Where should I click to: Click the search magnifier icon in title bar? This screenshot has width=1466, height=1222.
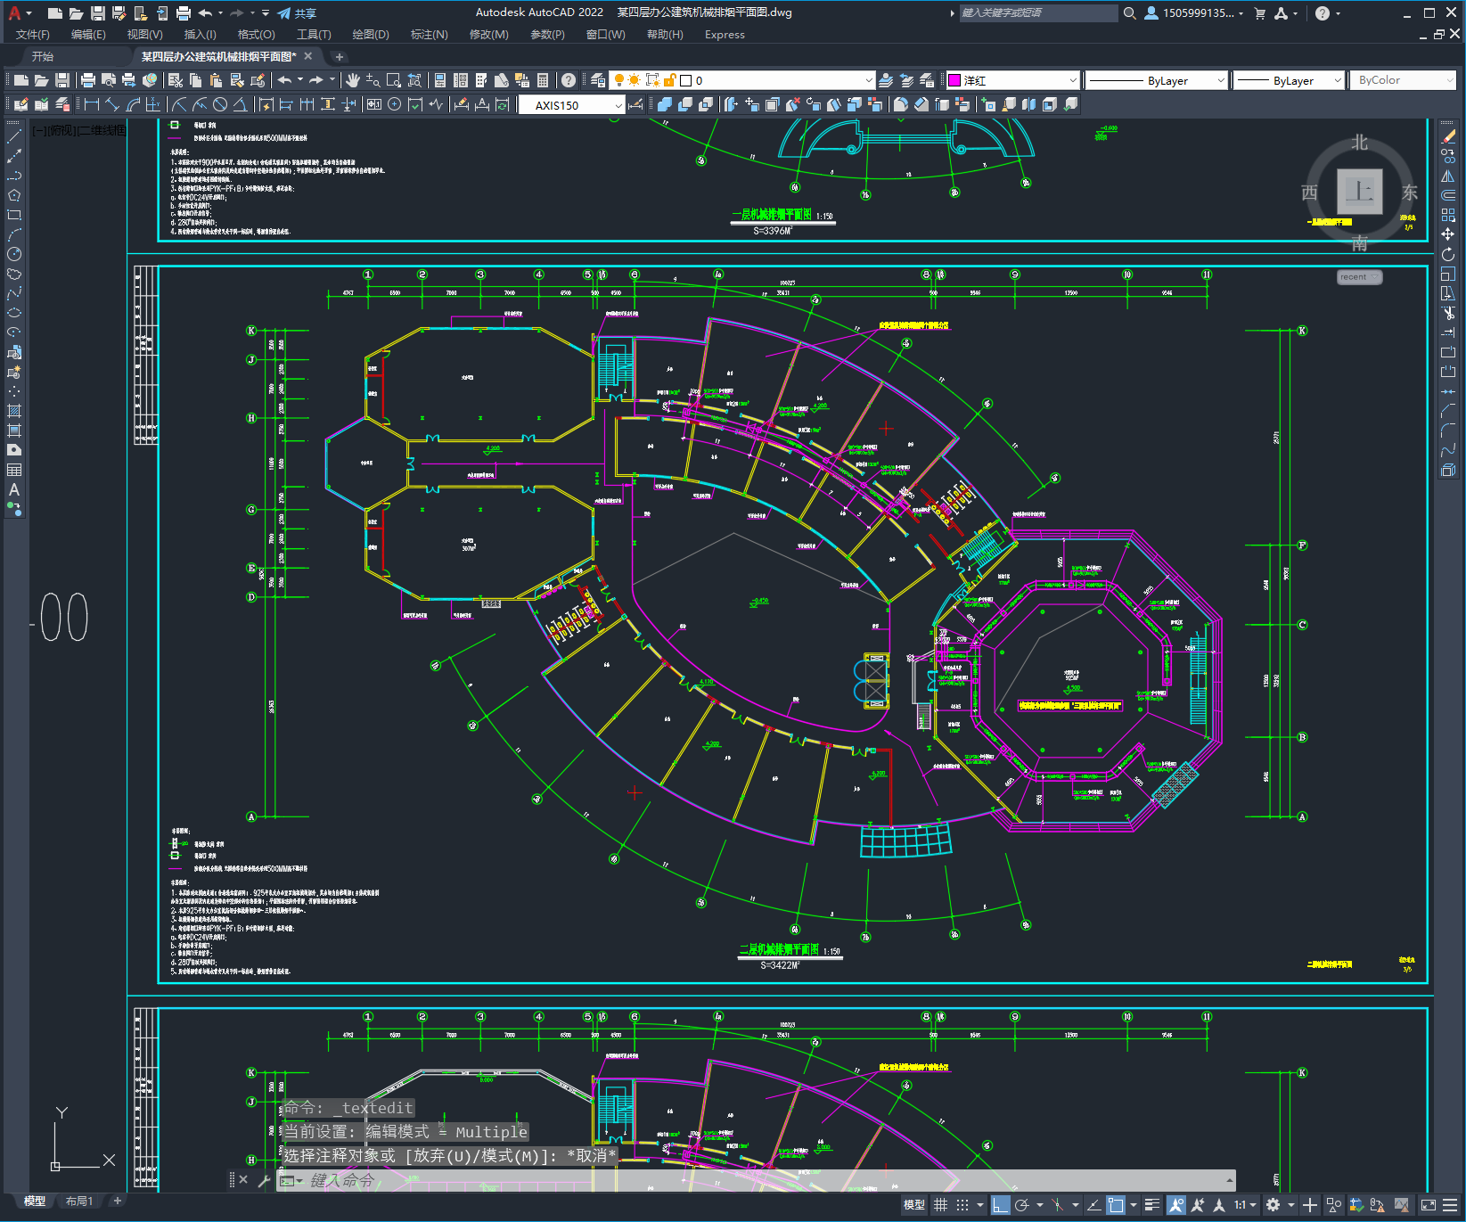(1129, 13)
